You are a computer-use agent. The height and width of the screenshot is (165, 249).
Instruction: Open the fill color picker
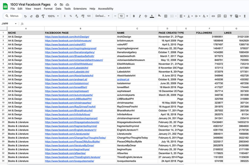(159, 16)
